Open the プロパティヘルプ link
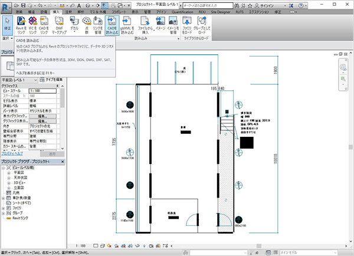The height and width of the screenshot is (256, 354). click(12, 153)
